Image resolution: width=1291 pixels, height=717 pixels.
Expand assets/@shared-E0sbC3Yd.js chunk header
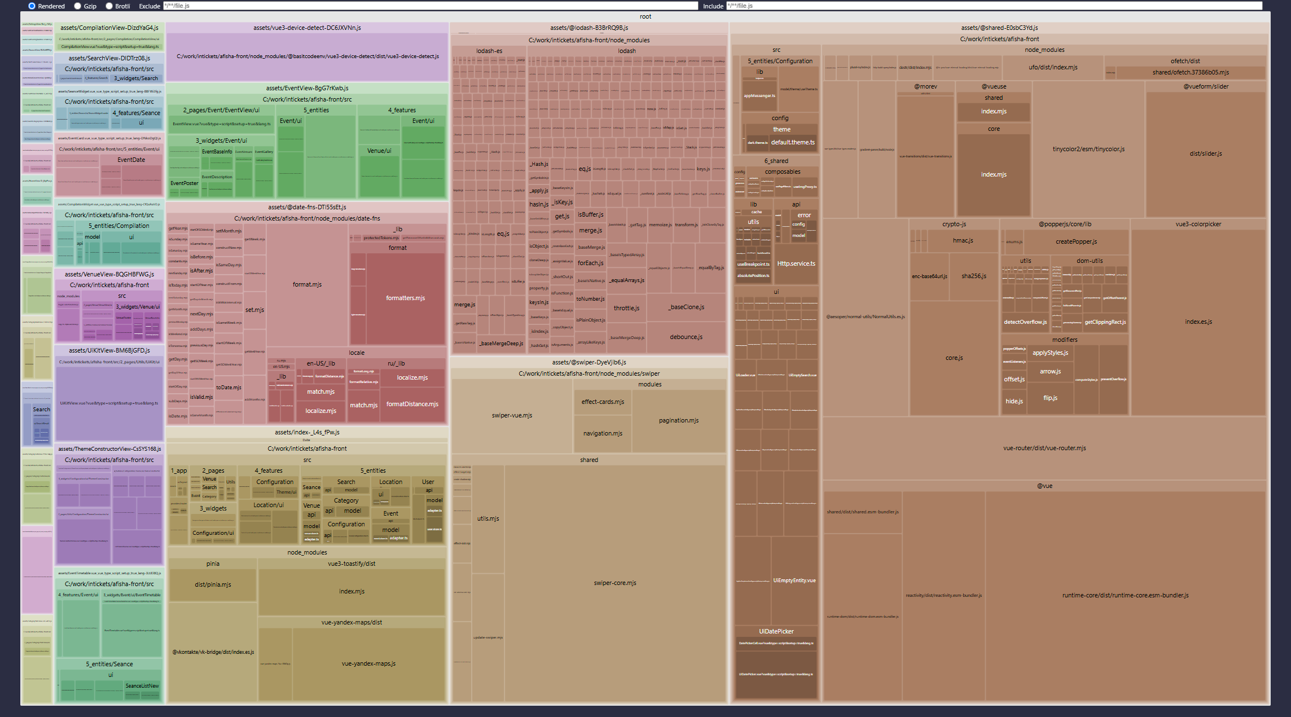tap(999, 28)
